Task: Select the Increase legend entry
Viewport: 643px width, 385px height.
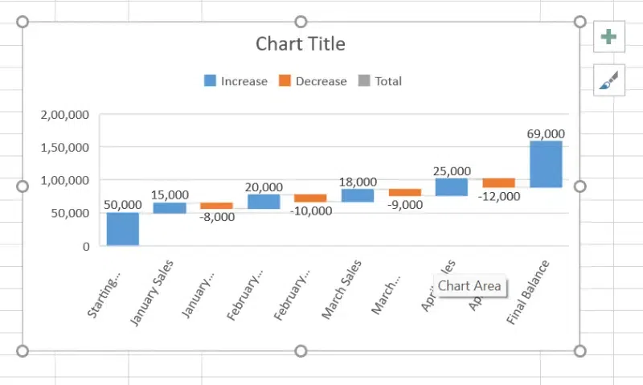Action: coord(235,80)
